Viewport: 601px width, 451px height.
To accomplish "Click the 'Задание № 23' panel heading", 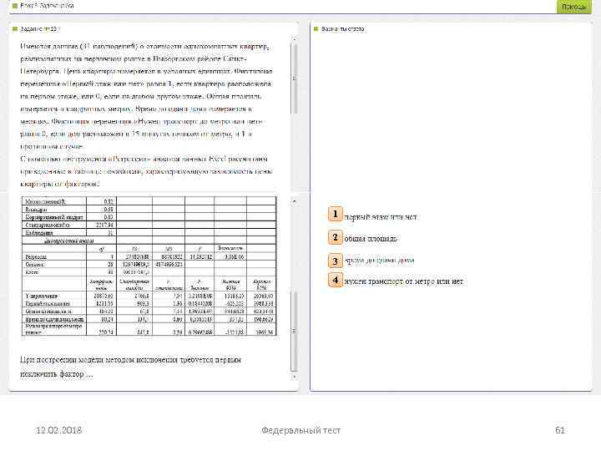I will tap(40, 29).
